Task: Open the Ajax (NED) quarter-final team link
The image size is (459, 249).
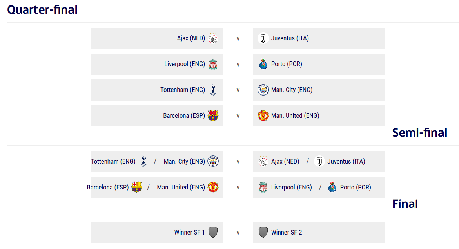Action: 191,38
